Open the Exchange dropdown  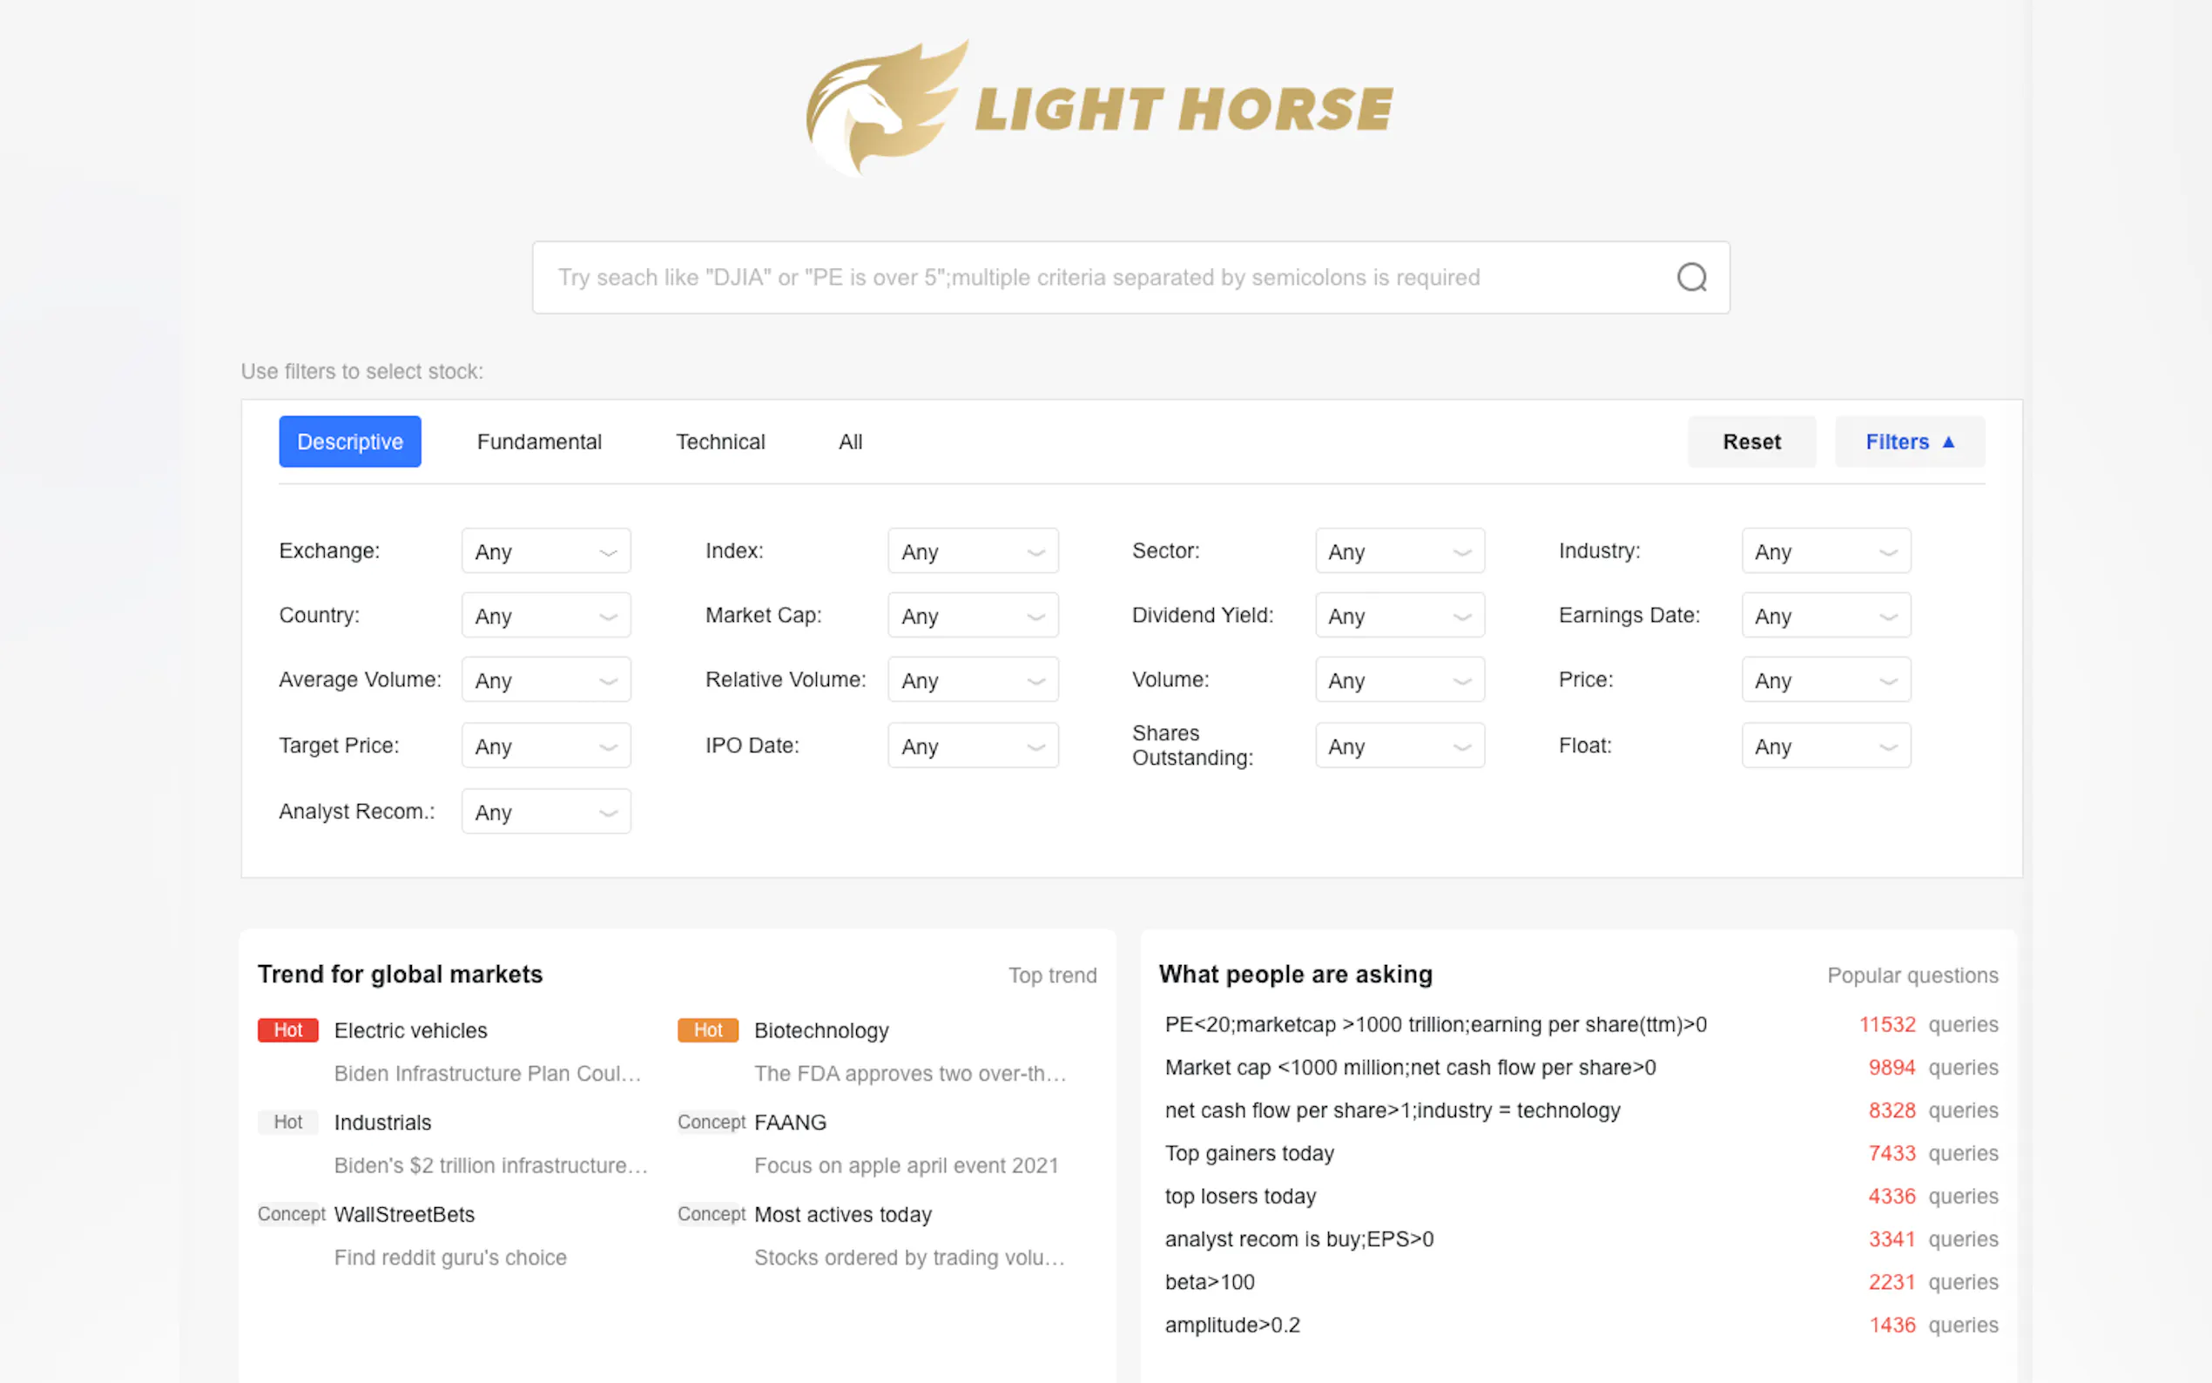coord(546,551)
